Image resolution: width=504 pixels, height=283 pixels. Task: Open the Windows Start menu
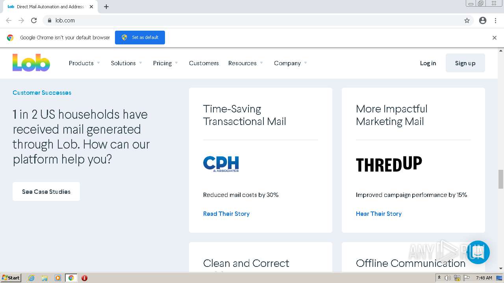pos(11,278)
